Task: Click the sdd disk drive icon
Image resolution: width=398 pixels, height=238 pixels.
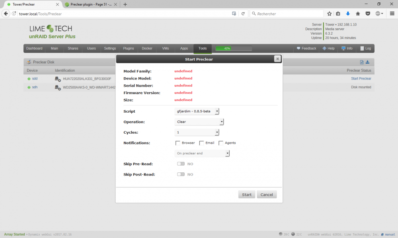Action: pos(58,79)
